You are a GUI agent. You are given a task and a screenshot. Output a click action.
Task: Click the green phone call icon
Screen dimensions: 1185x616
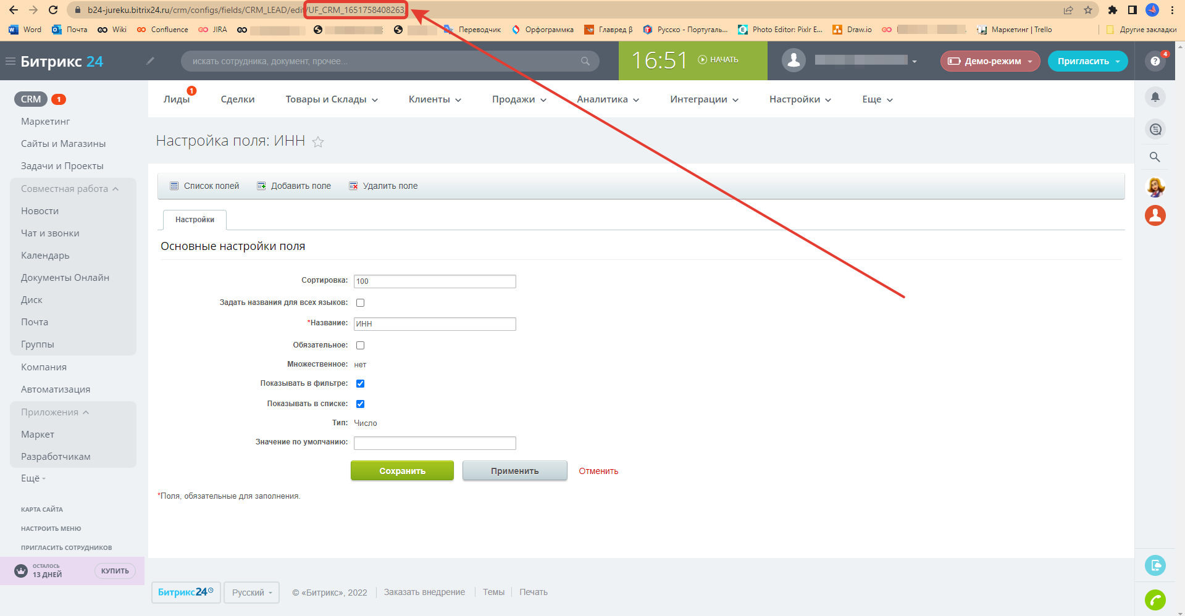click(1155, 599)
